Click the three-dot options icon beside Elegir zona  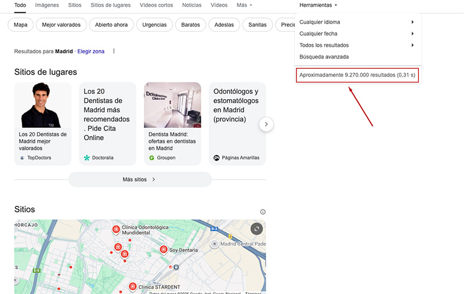pos(114,51)
